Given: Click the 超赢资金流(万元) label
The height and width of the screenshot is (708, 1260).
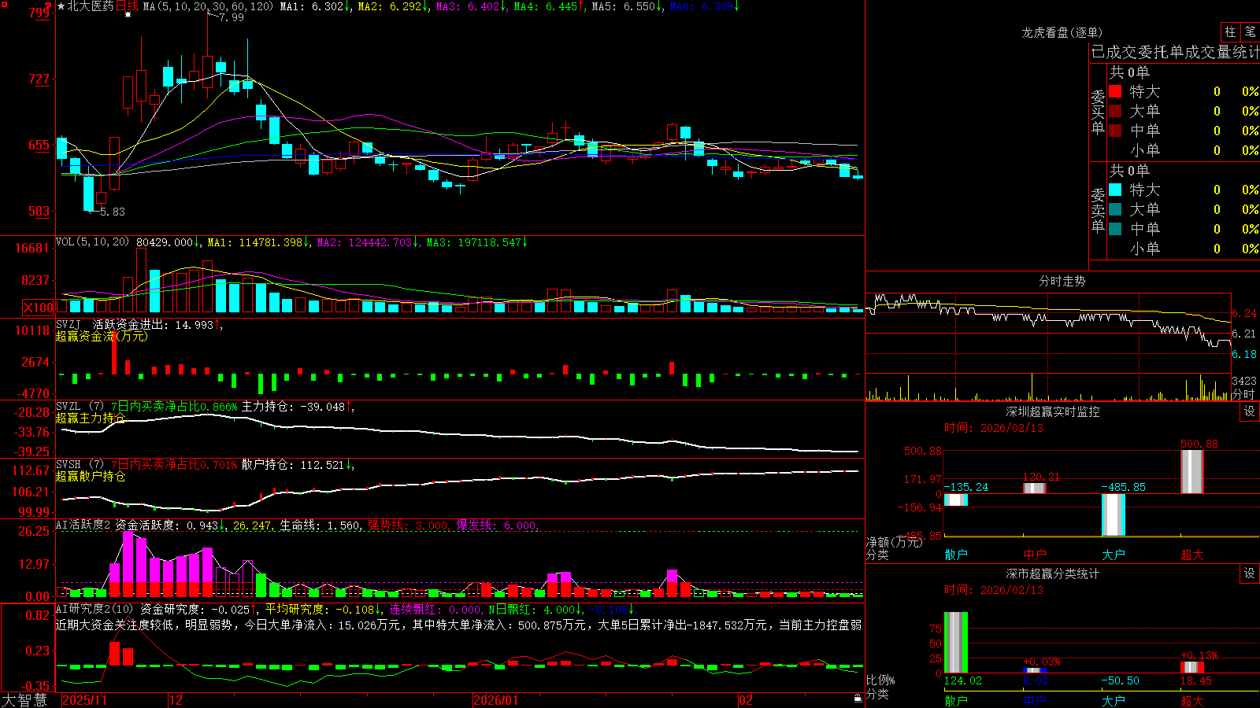Looking at the screenshot, I should click(x=102, y=336).
